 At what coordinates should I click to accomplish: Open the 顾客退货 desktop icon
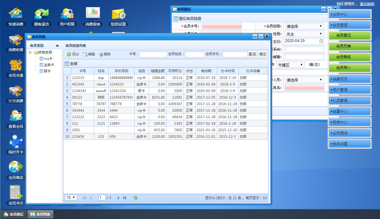(42, 14)
